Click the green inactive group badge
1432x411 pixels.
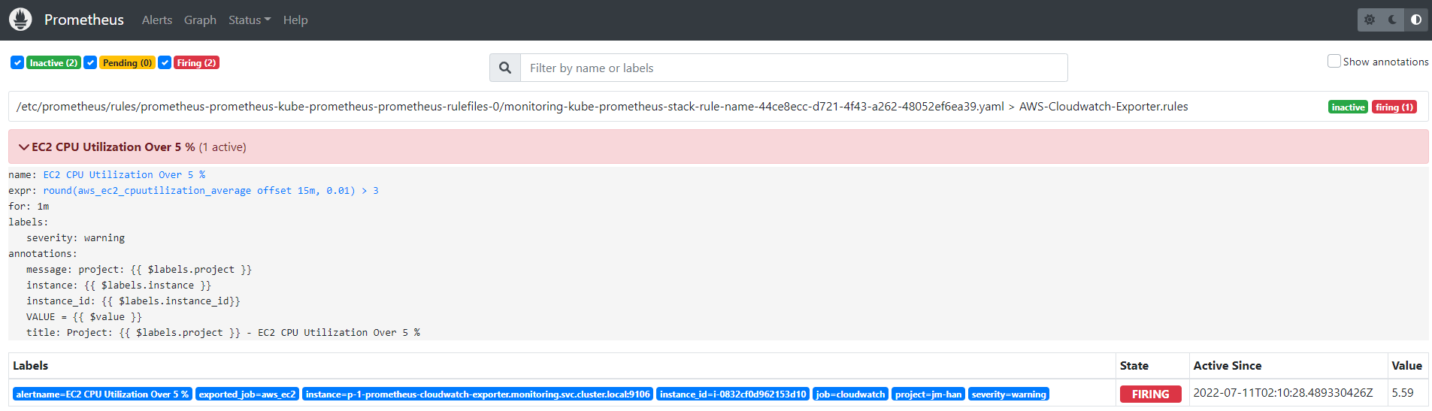pyautogui.click(x=1348, y=107)
